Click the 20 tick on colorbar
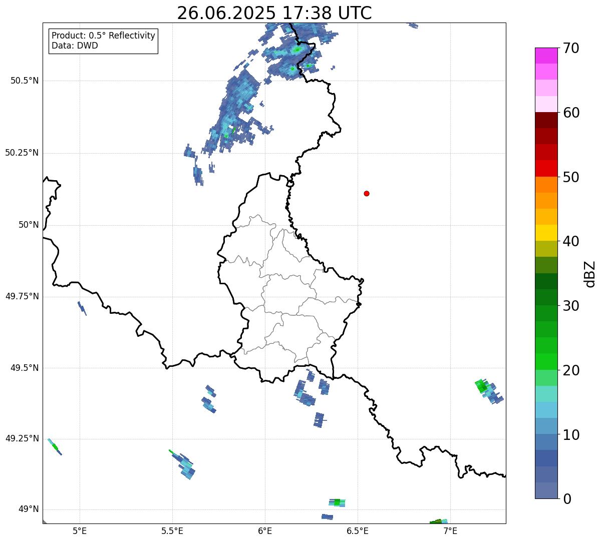Screen dimensions: 602x541 pyautogui.click(x=571, y=370)
